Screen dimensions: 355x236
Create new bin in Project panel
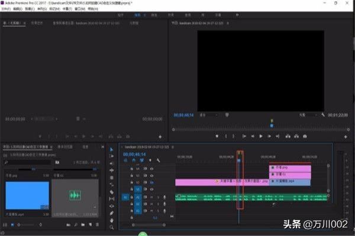click(83, 225)
